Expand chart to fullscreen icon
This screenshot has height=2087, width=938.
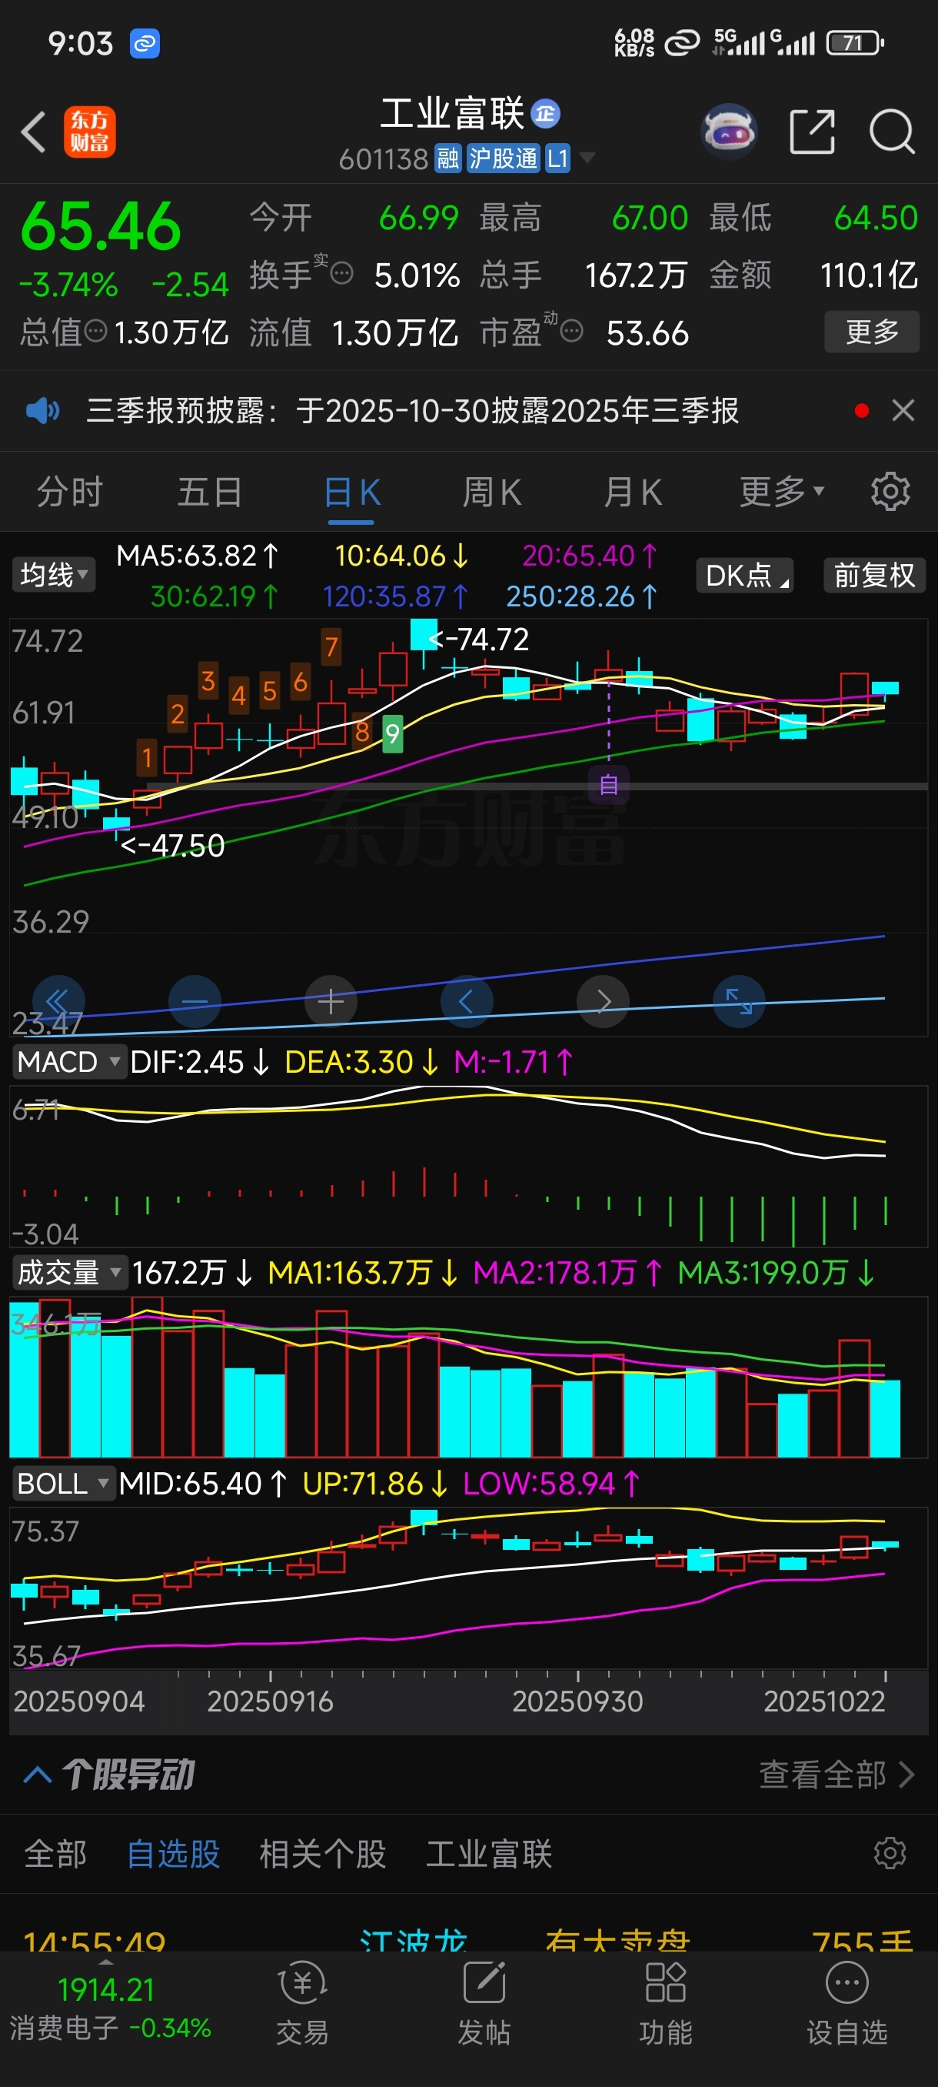(x=739, y=1001)
